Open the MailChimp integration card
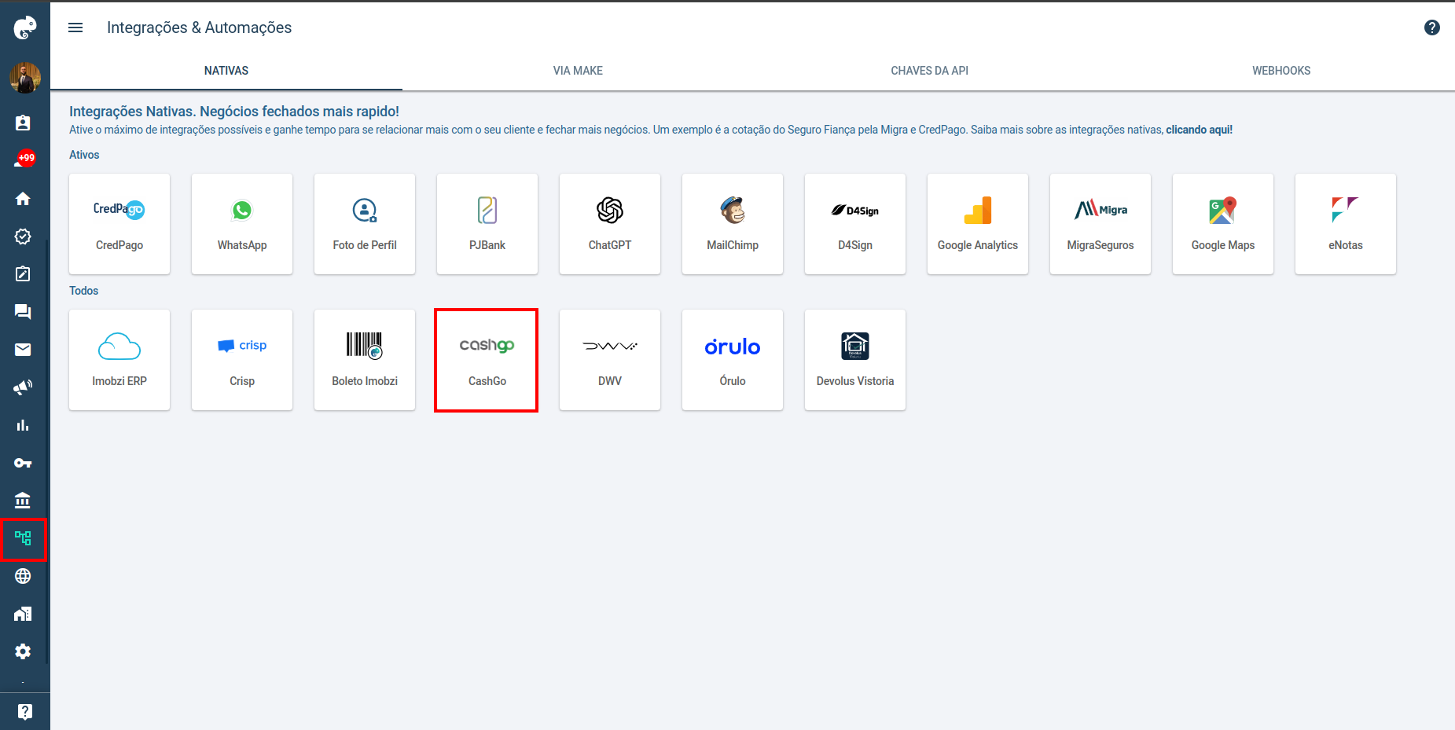This screenshot has height=730, width=1455. coord(733,224)
